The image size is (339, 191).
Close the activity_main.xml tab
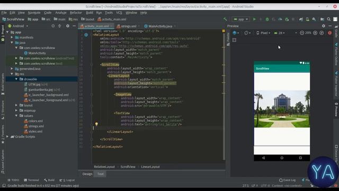tap(112, 26)
